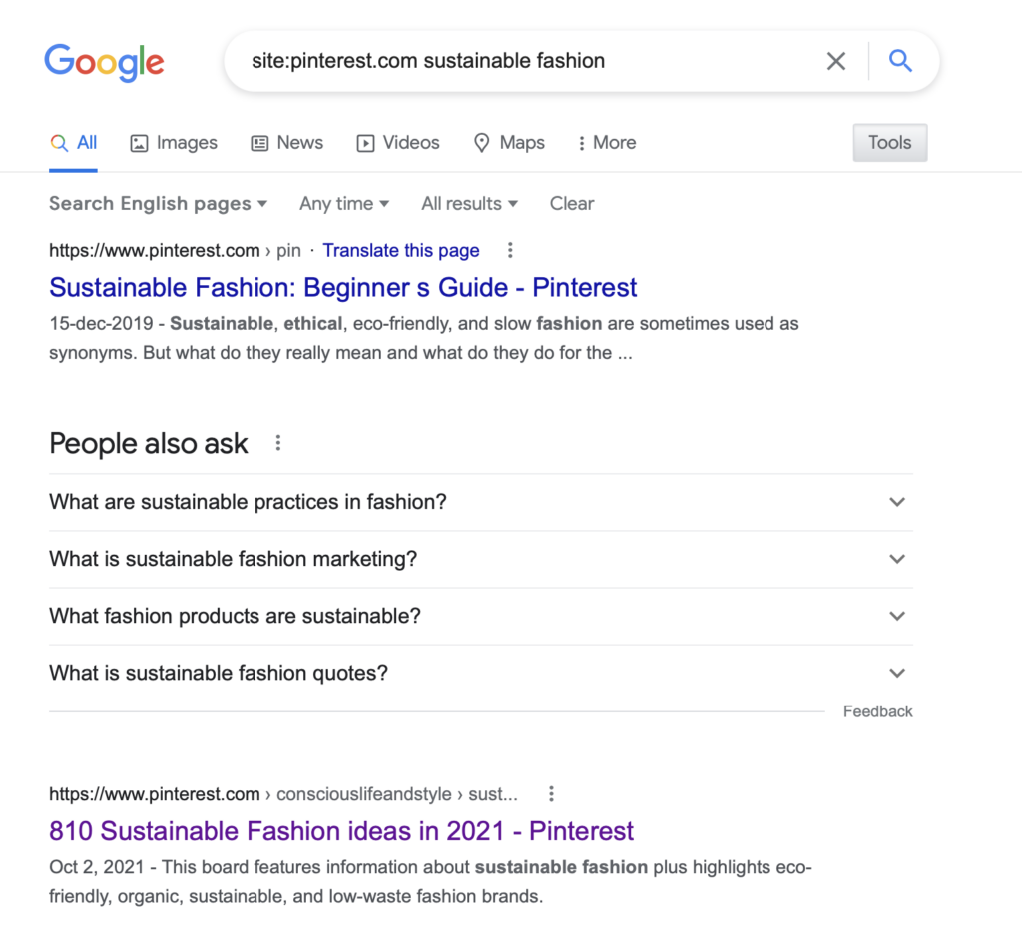Click the Google logo
1022x941 pixels.
pos(104,63)
